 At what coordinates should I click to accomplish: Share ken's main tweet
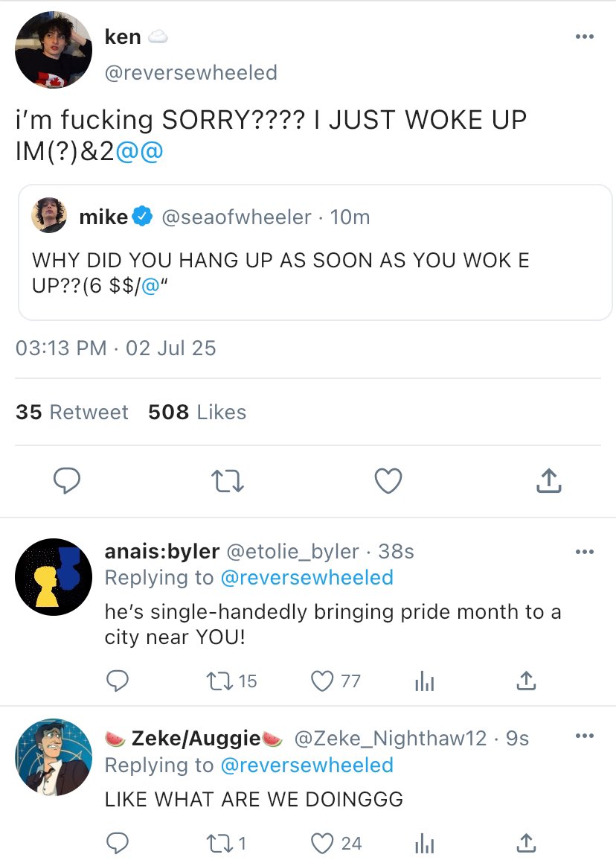click(x=548, y=481)
